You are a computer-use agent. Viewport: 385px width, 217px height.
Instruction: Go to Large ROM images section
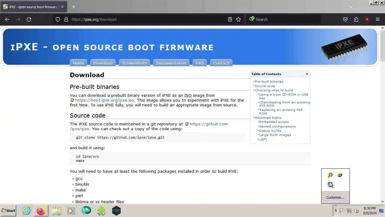[275, 135]
